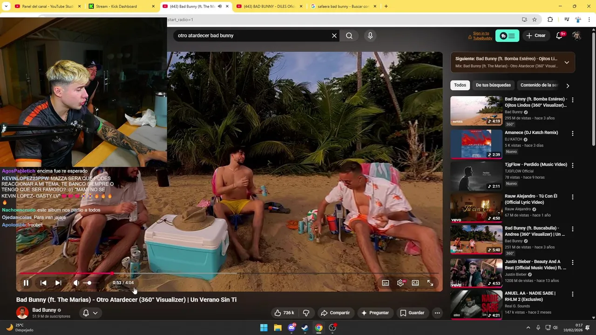Open Steam from taskbar
This screenshot has height=335, width=596.
pyautogui.click(x=305, y=328)
